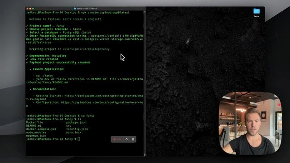Minimize the terminal with the yellow button
The image size is (290, 163).
coord(30,9)
